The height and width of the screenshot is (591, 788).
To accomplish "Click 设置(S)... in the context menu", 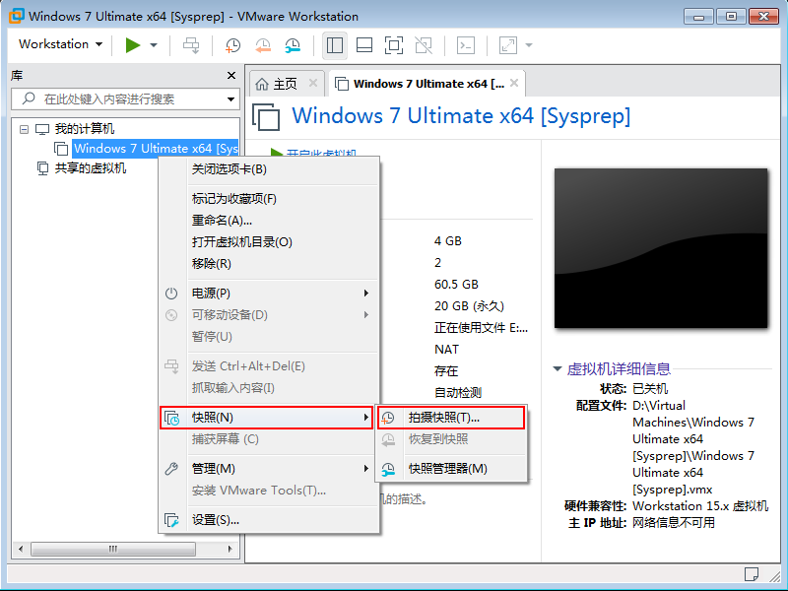I will pyautogui.click(x=215, y=520).
